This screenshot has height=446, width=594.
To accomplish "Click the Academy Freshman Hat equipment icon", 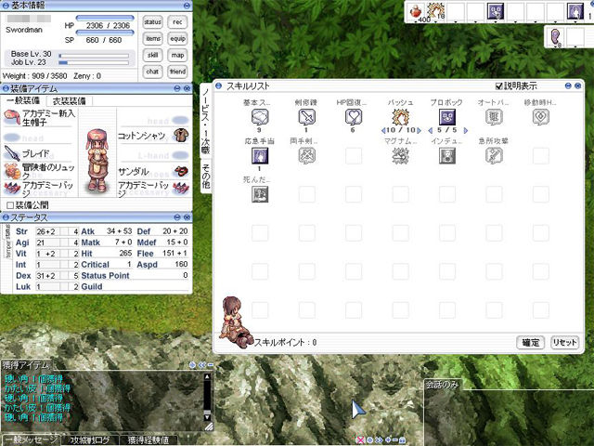I will [12, 118].
